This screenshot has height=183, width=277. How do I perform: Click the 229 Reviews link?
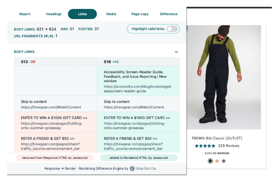(x=229, y=146)
